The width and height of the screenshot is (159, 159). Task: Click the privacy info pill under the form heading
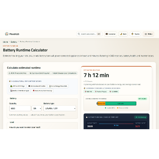tap(43, 73)
